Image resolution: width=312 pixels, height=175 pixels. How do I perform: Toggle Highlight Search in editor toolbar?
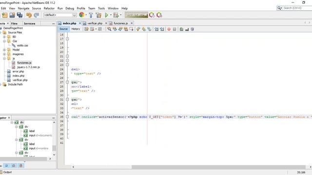(126, 29)
